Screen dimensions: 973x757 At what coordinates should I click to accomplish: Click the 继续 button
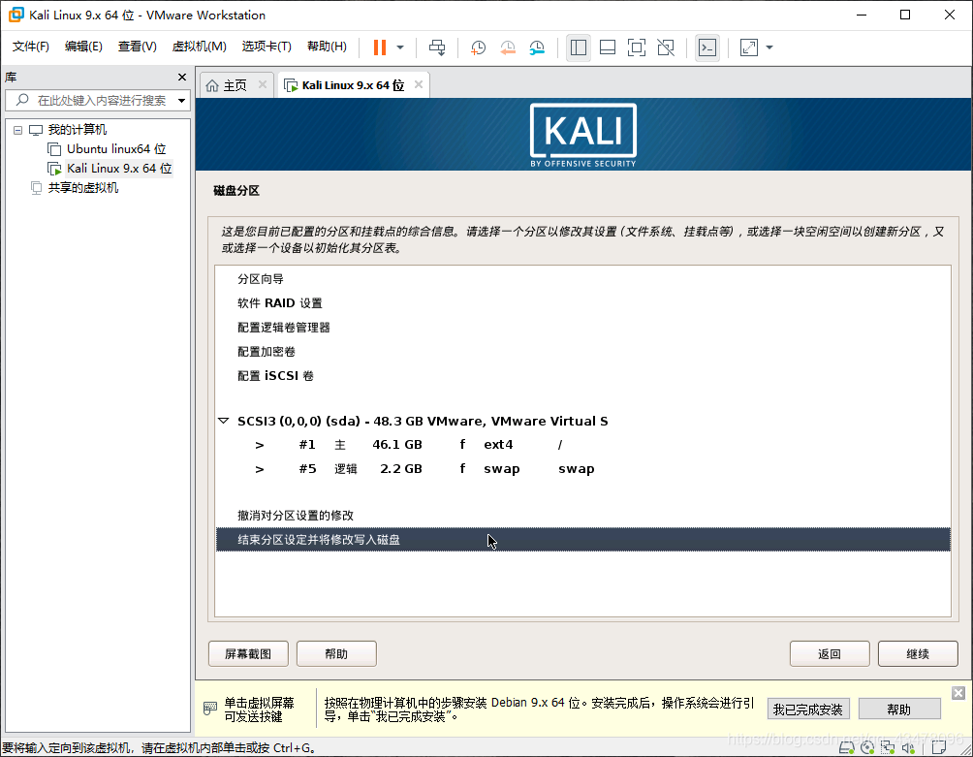[x=918, y=654]
